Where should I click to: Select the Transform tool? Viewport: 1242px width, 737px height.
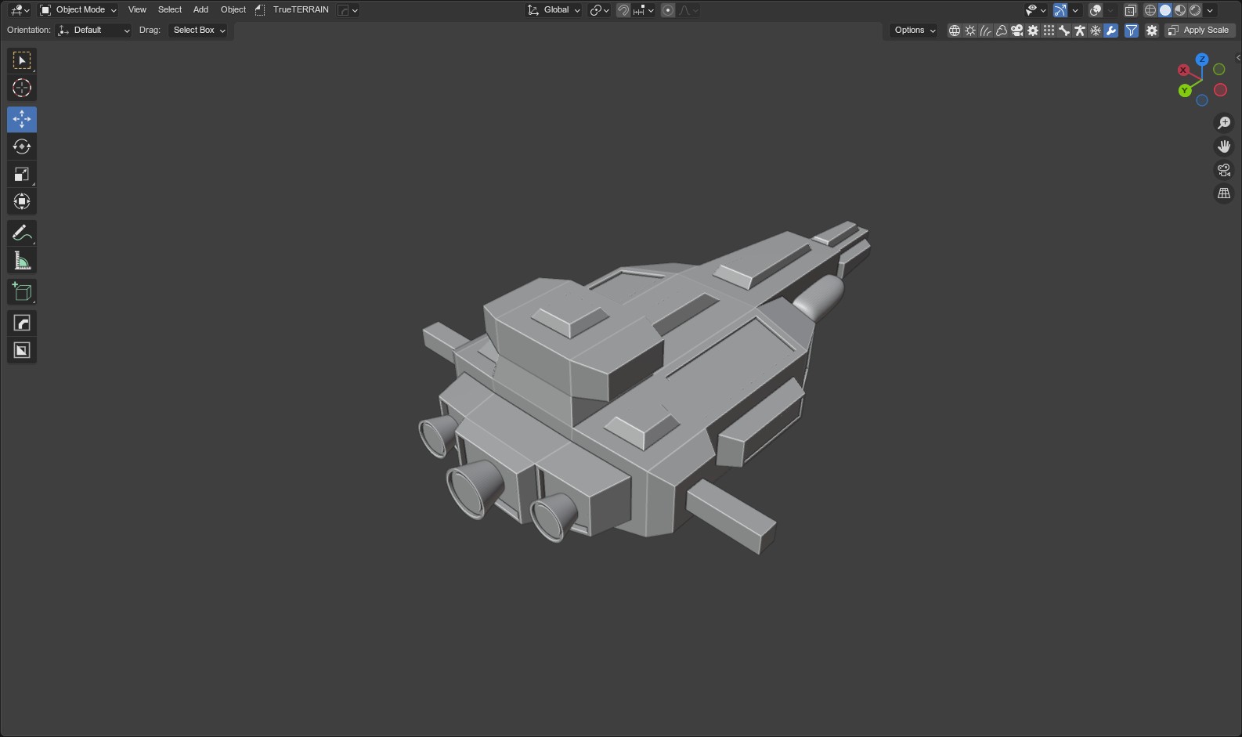[x=22, y=201]
